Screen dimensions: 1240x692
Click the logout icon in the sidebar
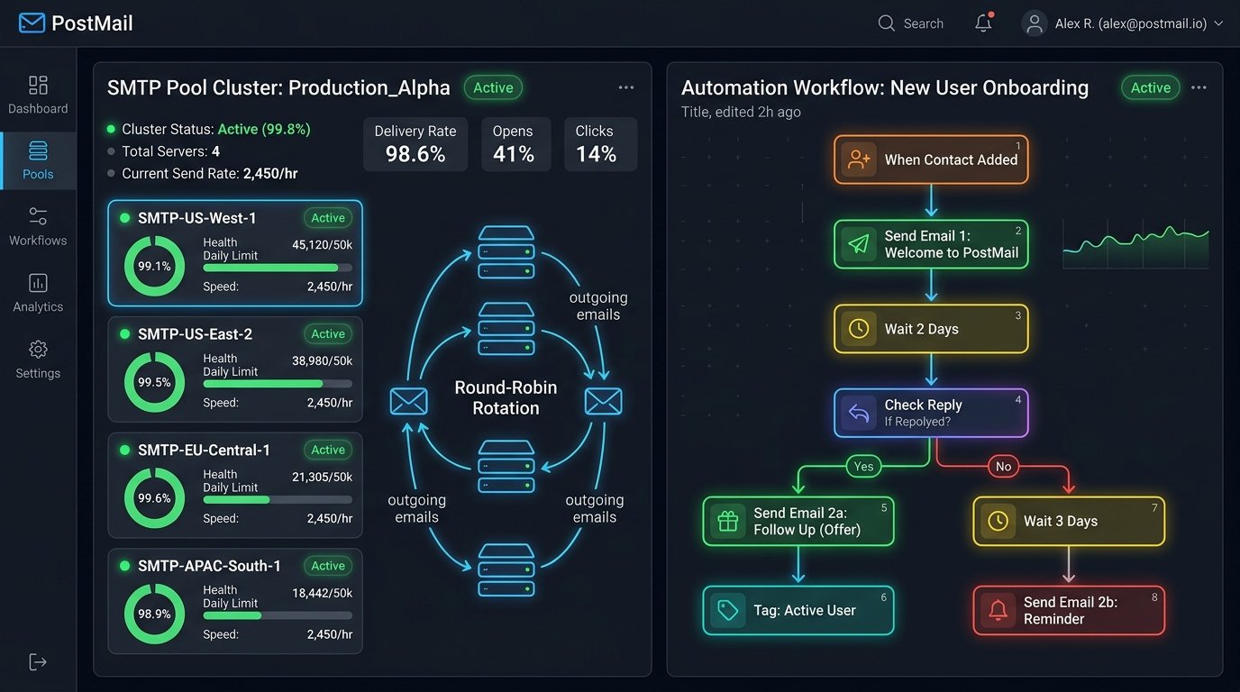point(38,662)
